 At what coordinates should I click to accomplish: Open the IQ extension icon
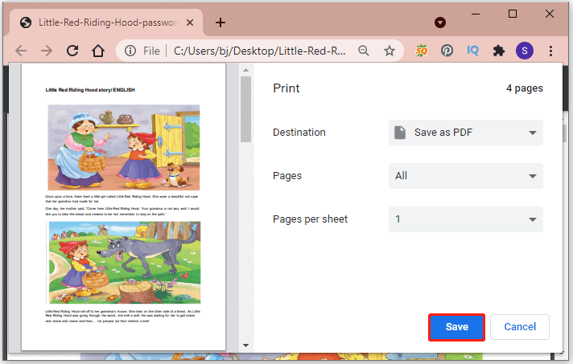pyautogui.click(x=472, y=51)
